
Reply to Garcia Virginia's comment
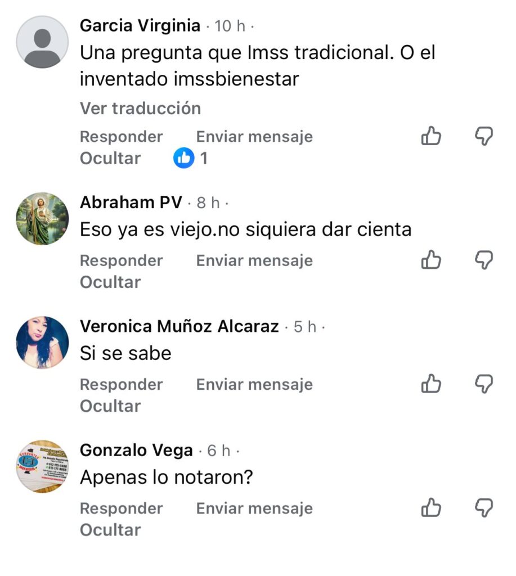(122, 137)
